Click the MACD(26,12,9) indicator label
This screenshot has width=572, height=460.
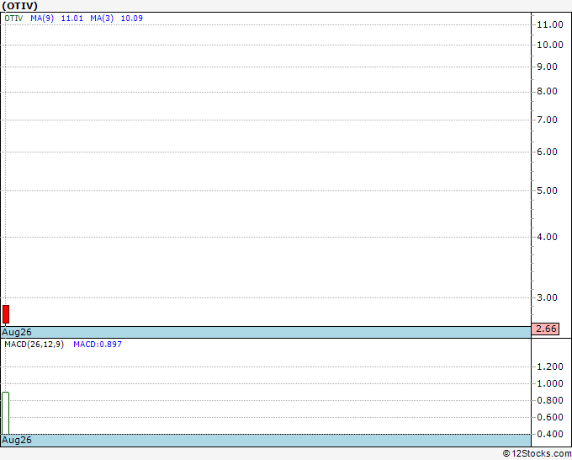point(34,345)
